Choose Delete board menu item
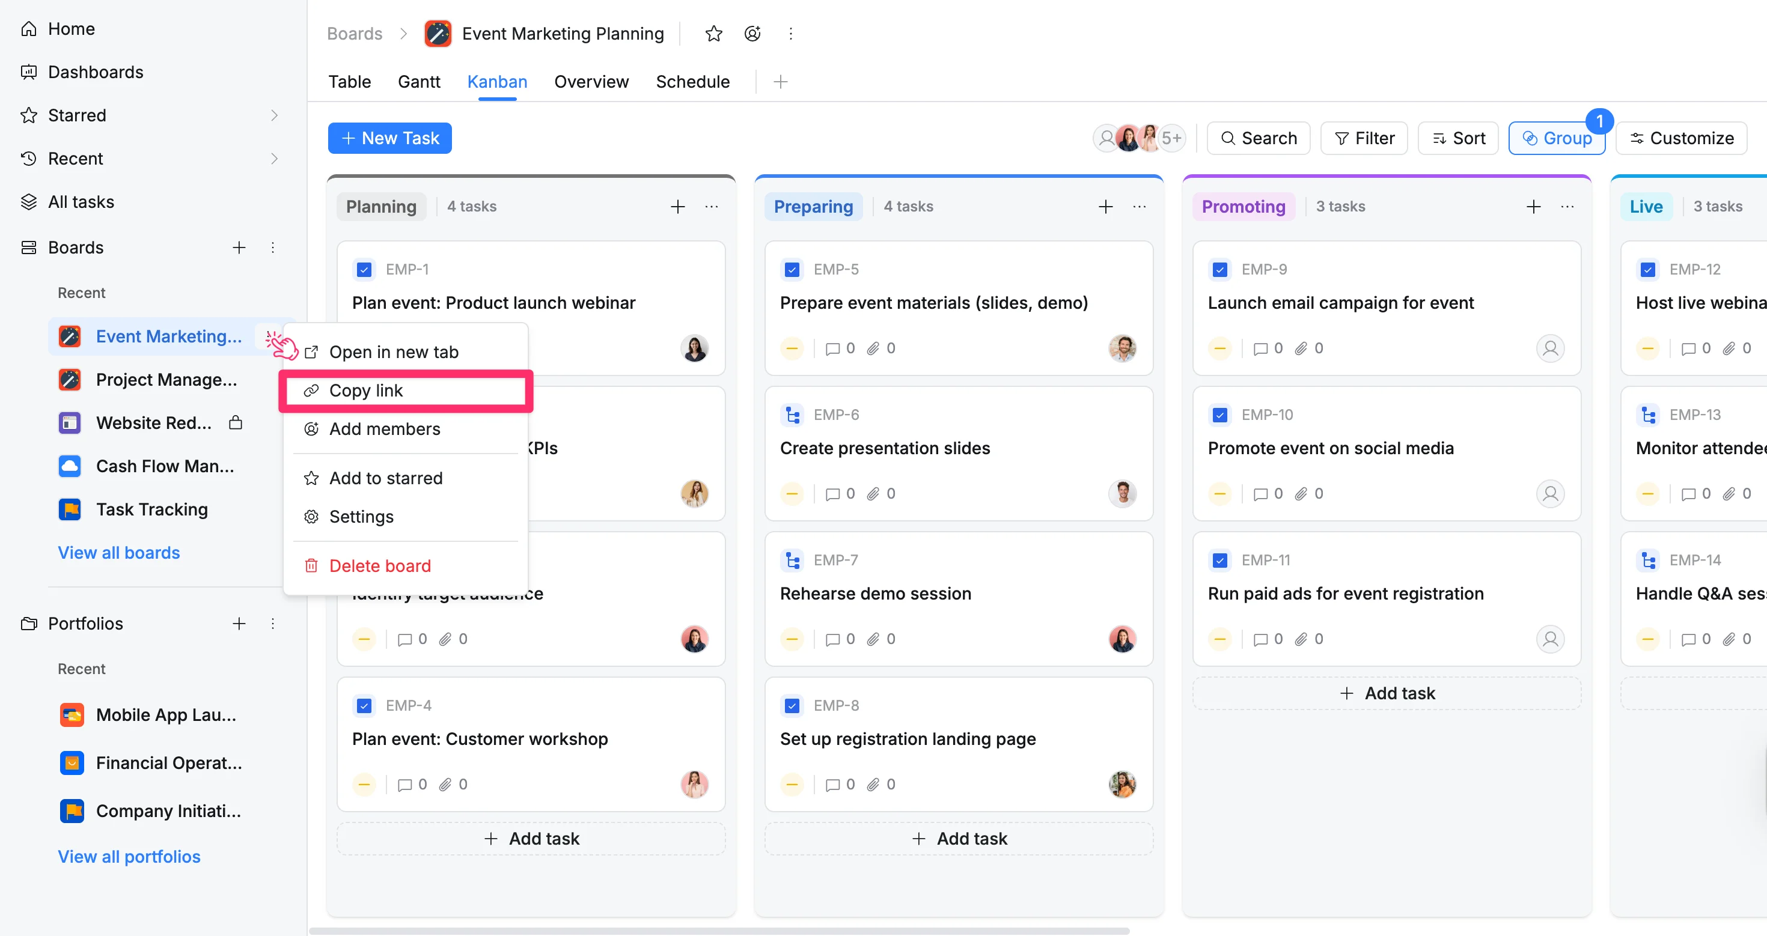Screen dimensions: 1767x936 click(x=406, y=566)
